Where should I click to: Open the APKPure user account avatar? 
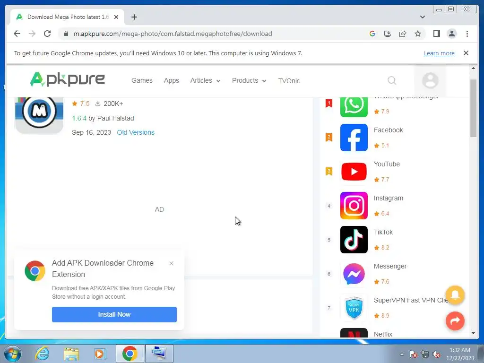click(x=430, y=80)
